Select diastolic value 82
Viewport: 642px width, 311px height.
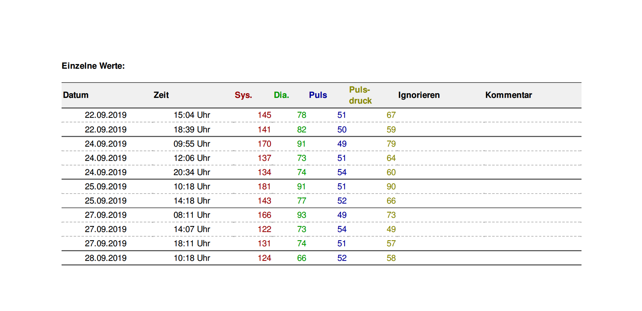pyautogui.click(x=302, y=130)
